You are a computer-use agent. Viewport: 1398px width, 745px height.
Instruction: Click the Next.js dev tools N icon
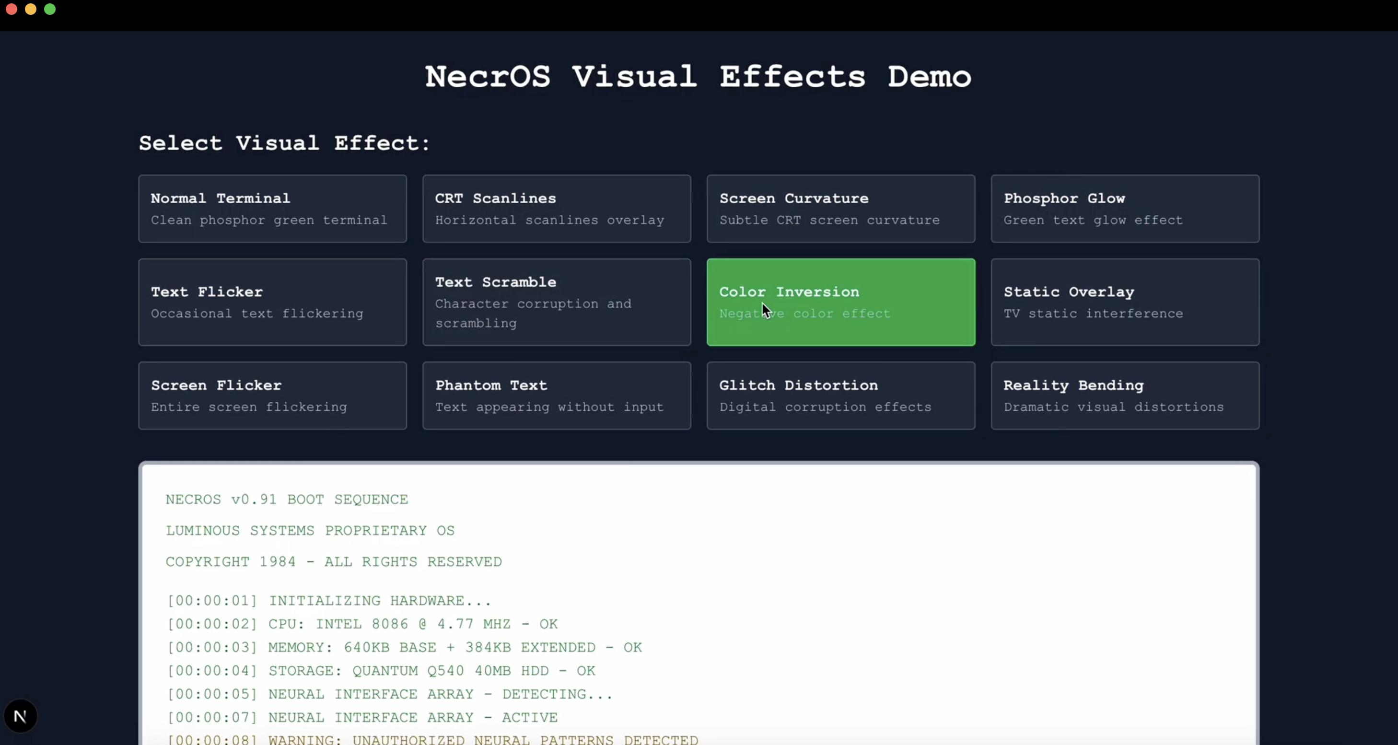[20, 716]
